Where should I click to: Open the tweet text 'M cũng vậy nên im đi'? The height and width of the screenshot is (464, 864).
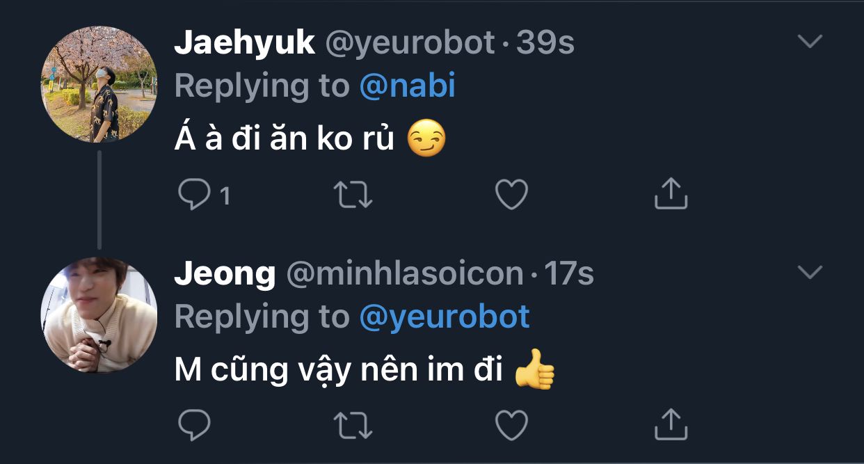(339, 370)
